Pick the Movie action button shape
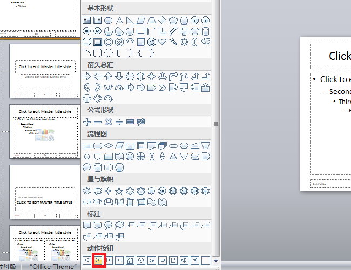 click(163, 260)
